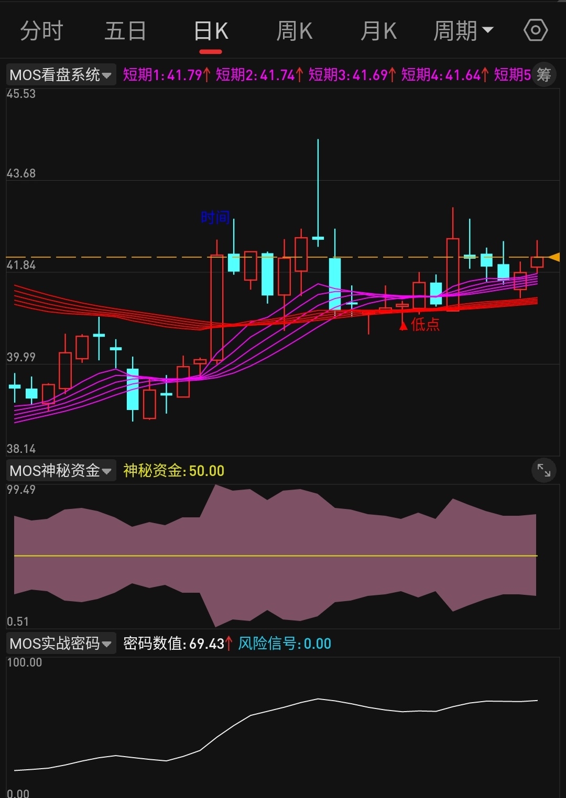The height and width of the screenshot is (798, 566).
Task: Switch to the 五日 tab
Action: click(x=125, y=31)
